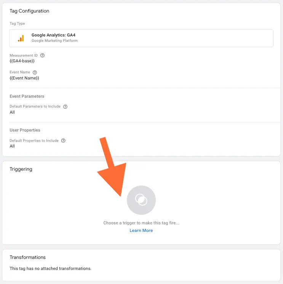
Task: Click the Google Marketing Platform subtitle
Action: coord(54,41)
